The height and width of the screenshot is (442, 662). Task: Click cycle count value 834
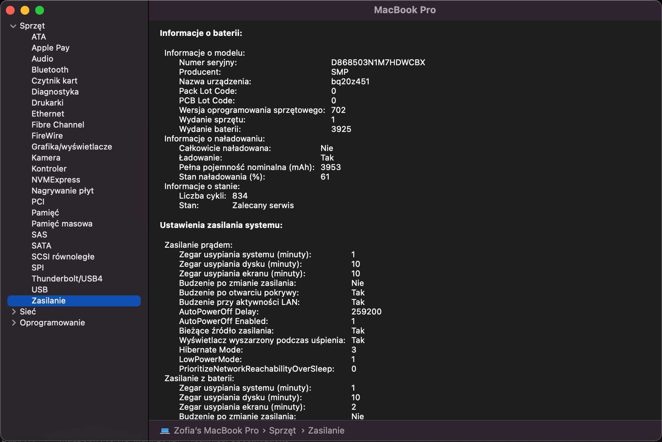240,196
